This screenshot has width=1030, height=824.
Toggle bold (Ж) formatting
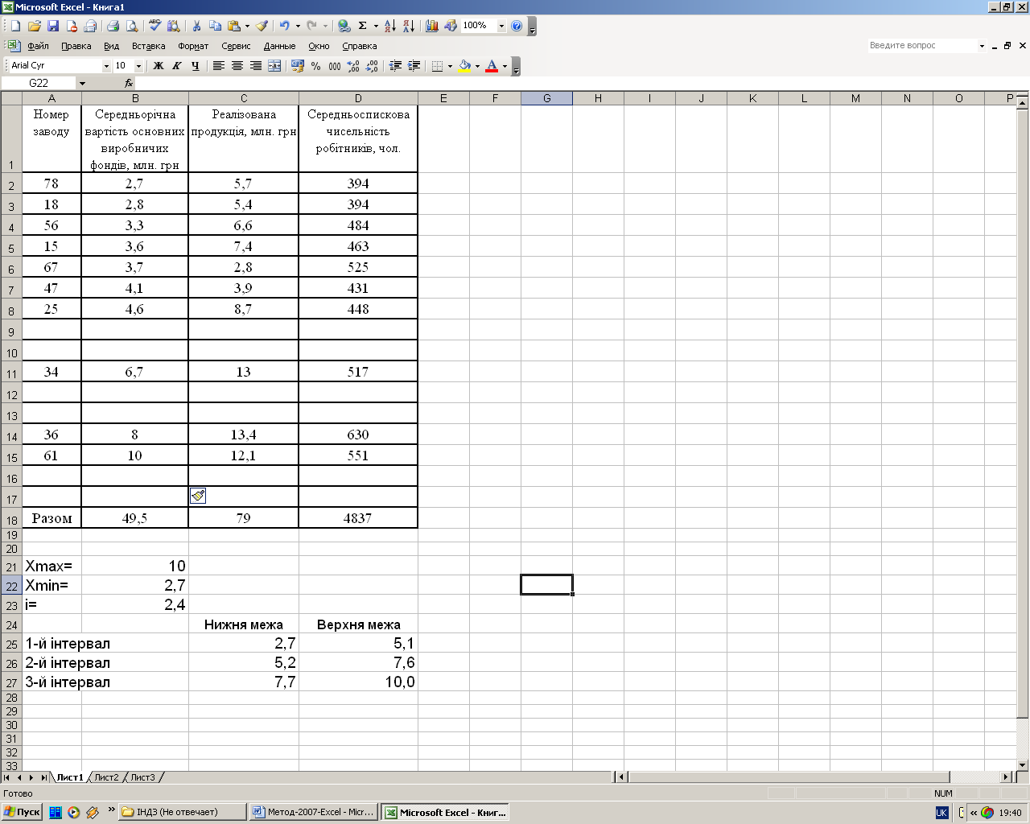159,66
